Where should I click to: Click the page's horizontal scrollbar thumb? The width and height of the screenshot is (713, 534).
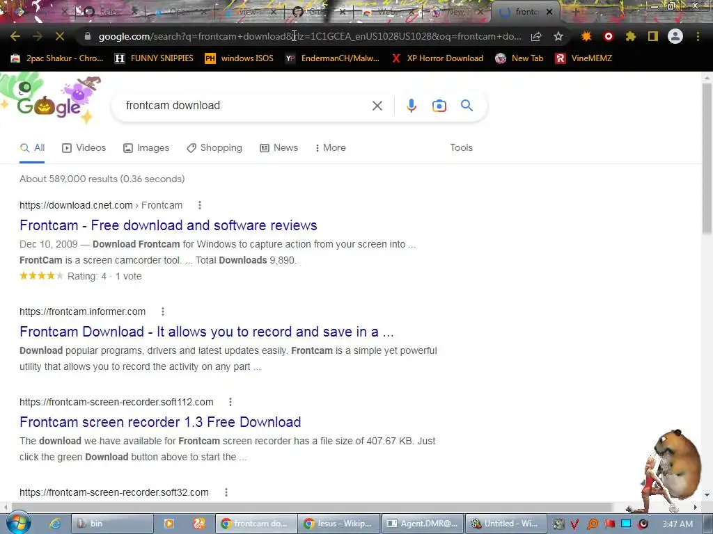[x=312, y=507]
